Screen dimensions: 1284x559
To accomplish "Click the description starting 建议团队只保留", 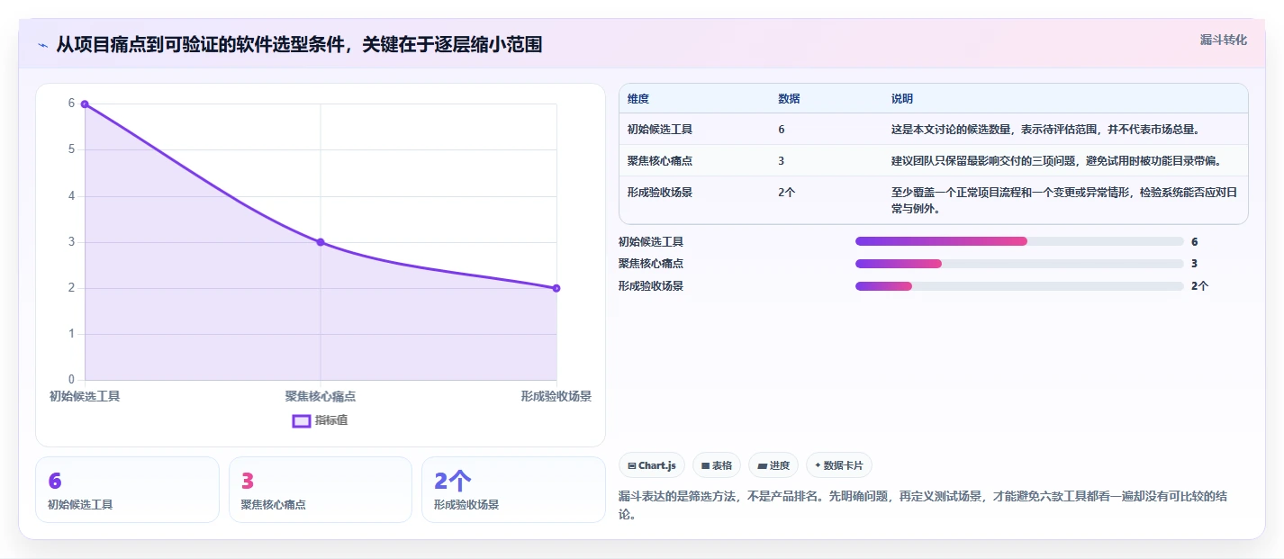I will click(x=1056, y=161).
